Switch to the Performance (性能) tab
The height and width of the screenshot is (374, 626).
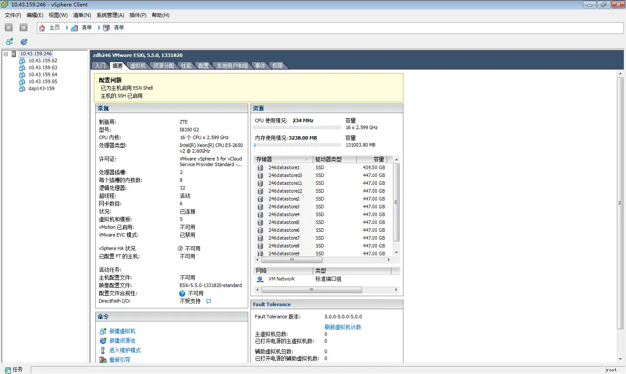click(x=186, y=66)
